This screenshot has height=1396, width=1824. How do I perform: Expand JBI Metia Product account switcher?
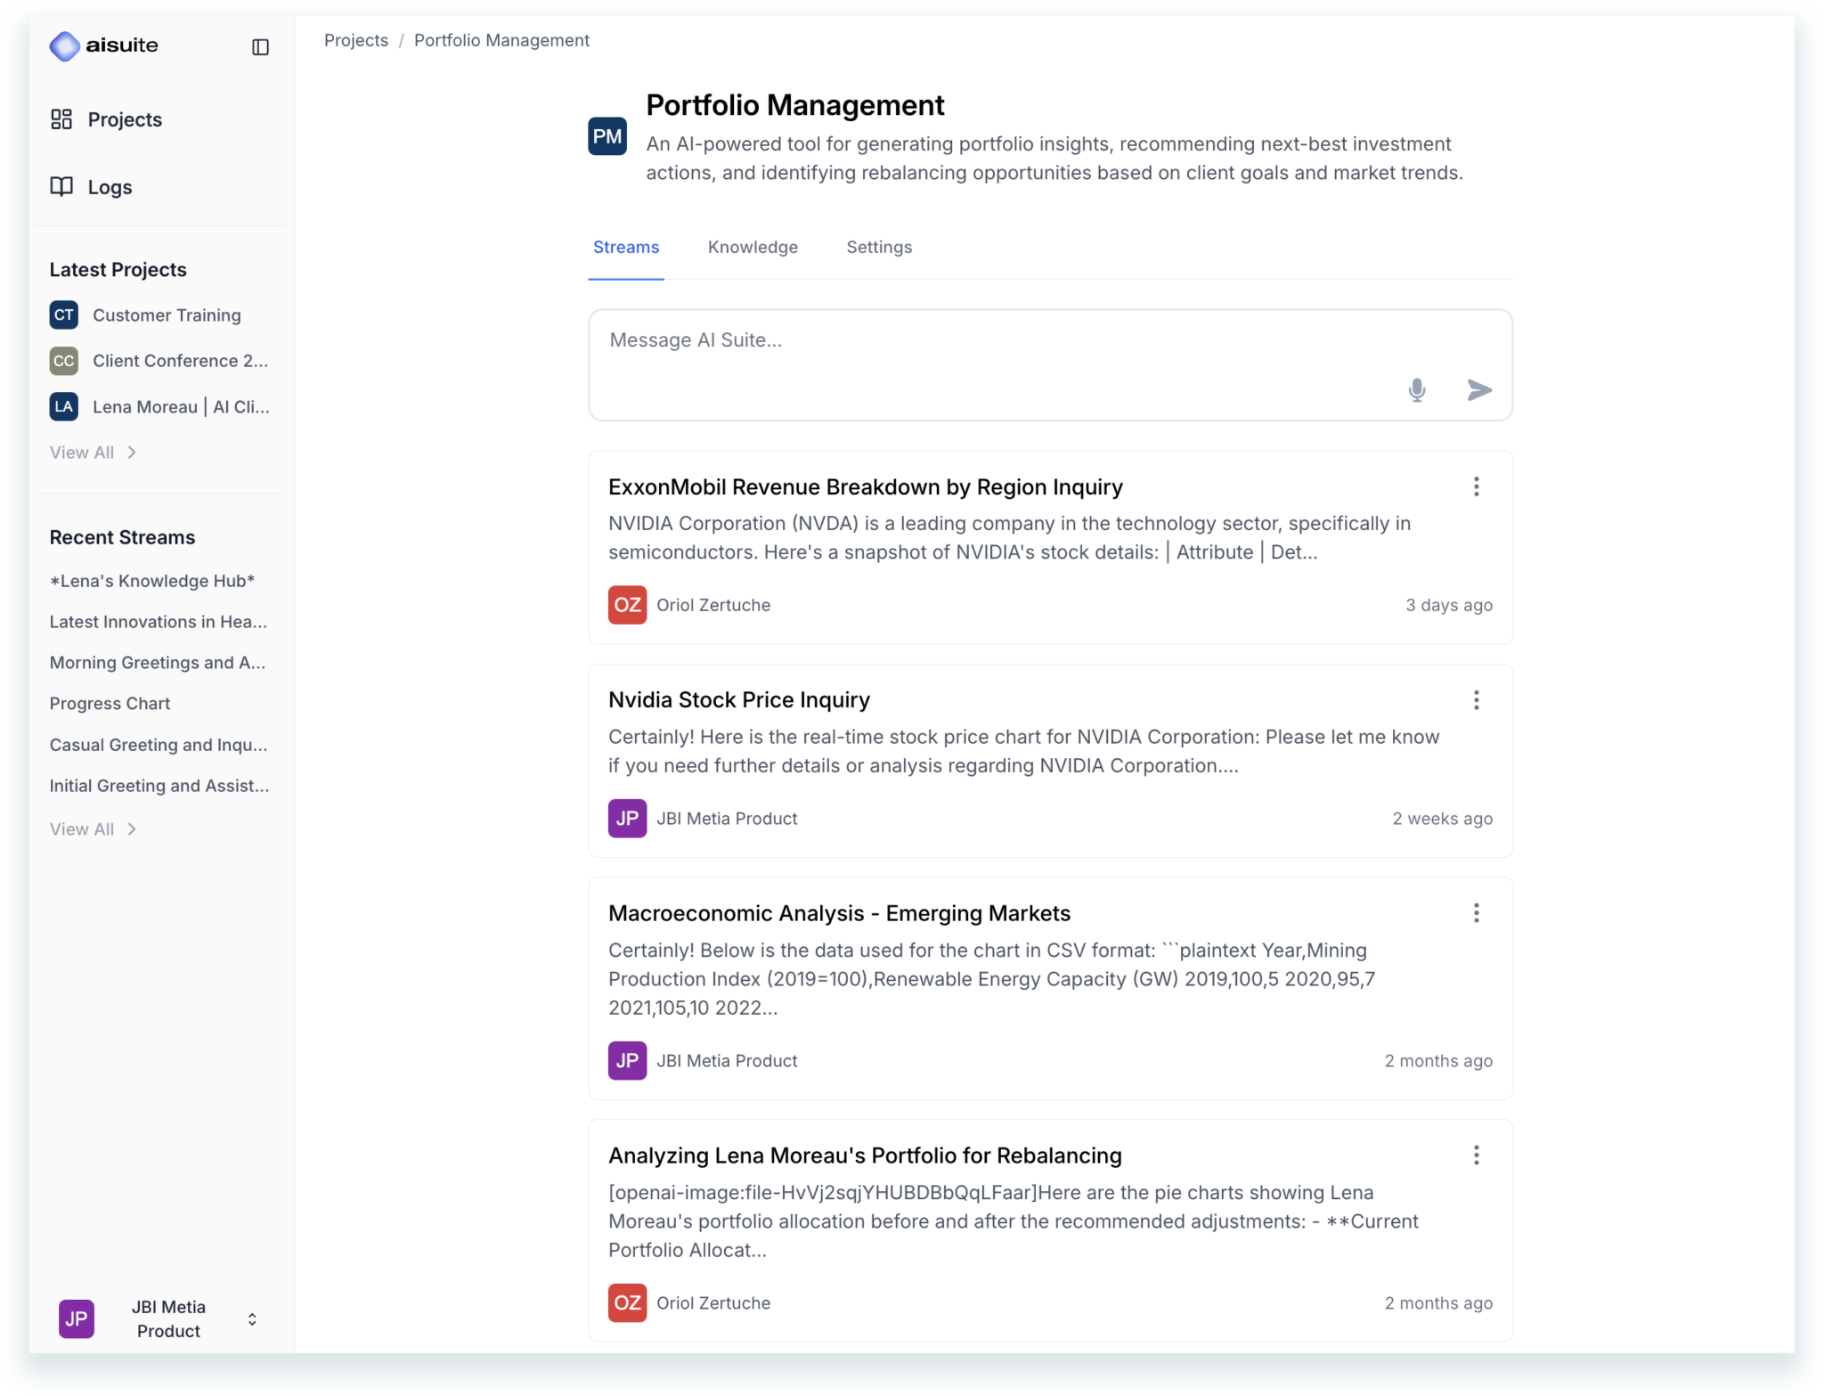pyautogui.click(x=252, y=1318)
